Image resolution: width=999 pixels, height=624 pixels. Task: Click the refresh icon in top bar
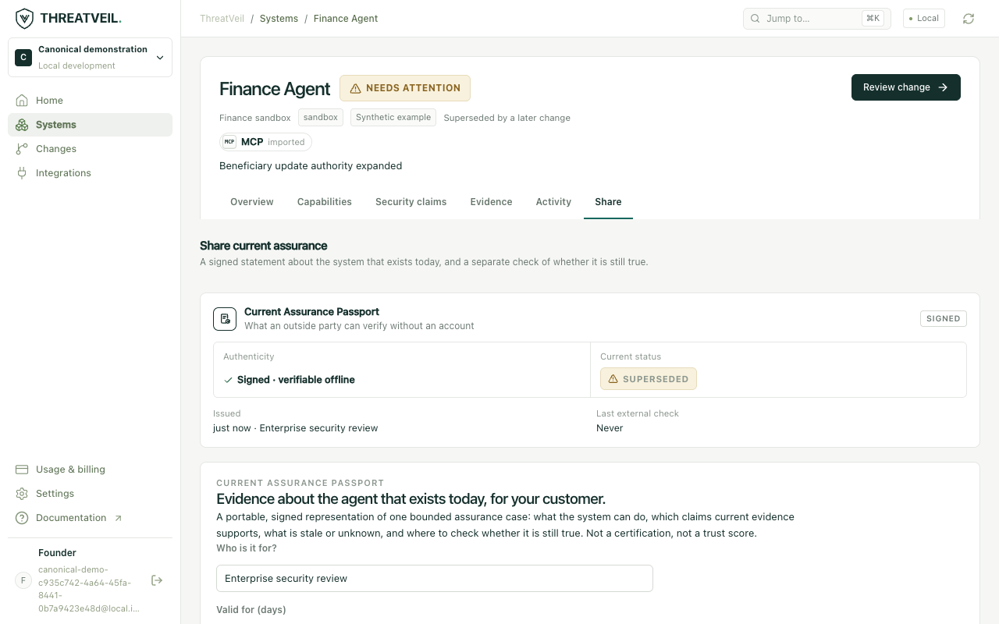[969, 19]
